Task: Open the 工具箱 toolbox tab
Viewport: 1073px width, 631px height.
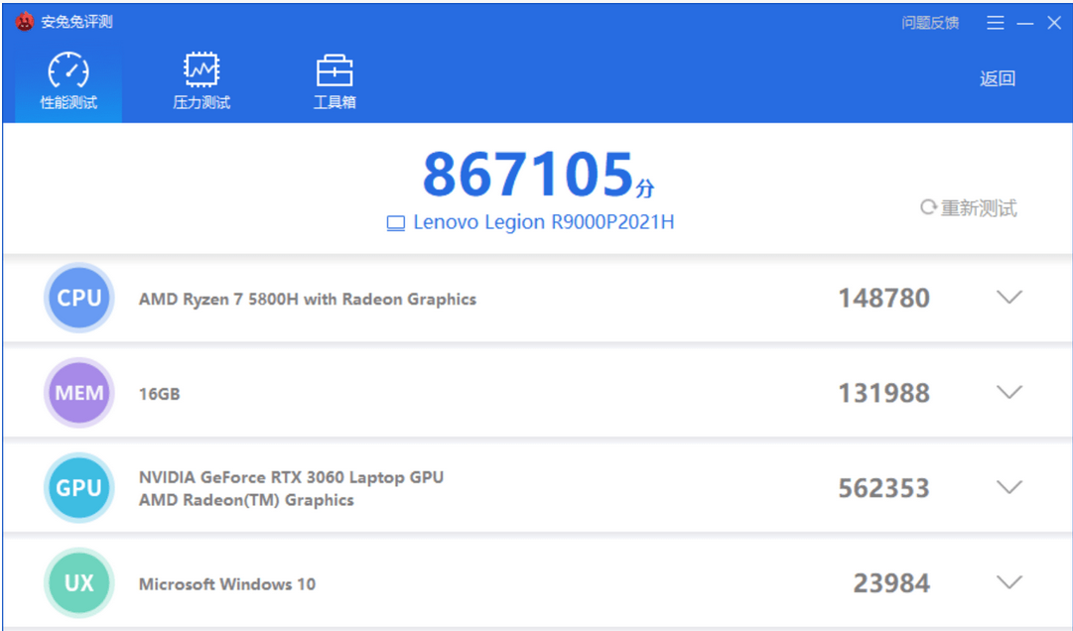Action: pos(335,81)
